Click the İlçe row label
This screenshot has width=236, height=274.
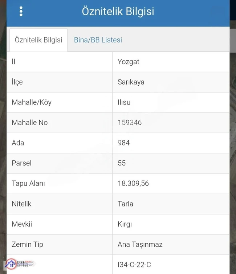coord(17,82)
